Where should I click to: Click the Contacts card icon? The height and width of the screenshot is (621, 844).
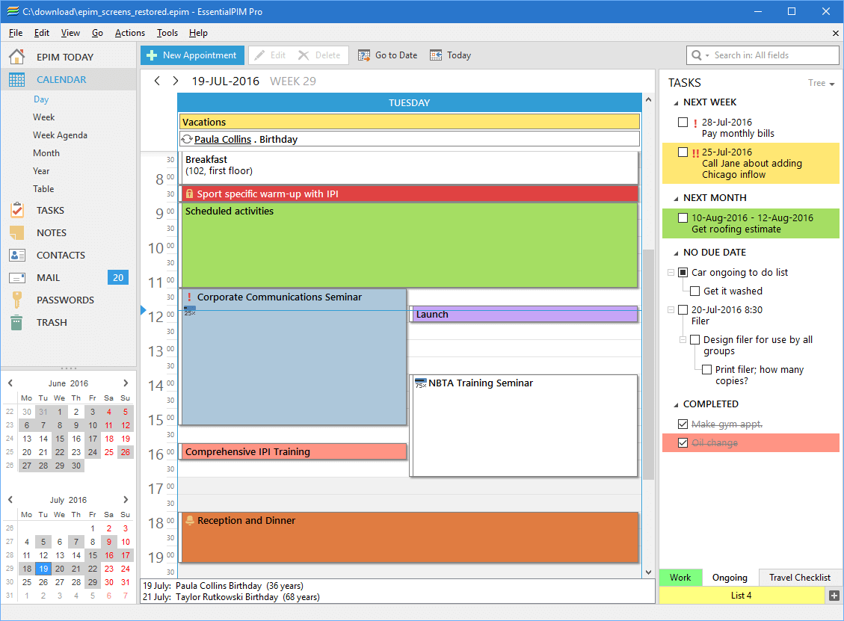point(17,255)
